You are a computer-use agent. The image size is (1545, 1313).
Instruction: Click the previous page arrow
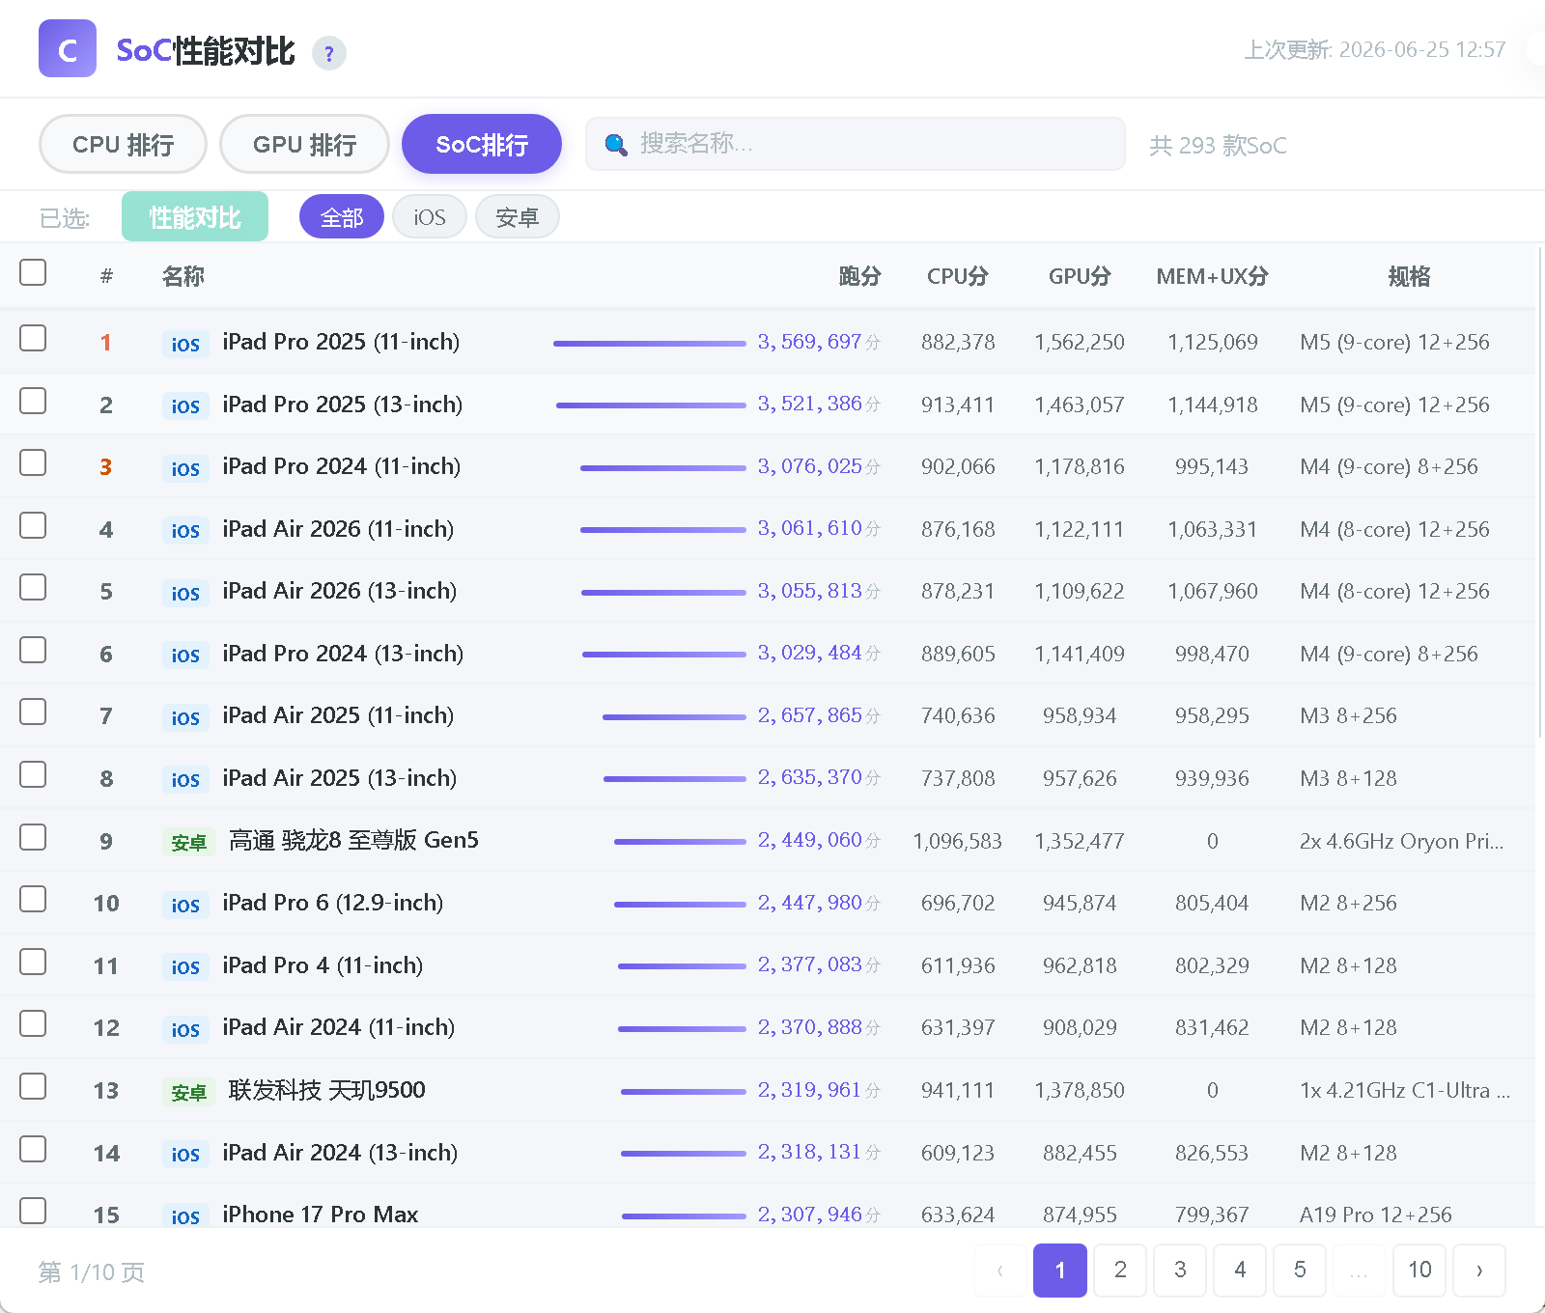(1000, 1270)
